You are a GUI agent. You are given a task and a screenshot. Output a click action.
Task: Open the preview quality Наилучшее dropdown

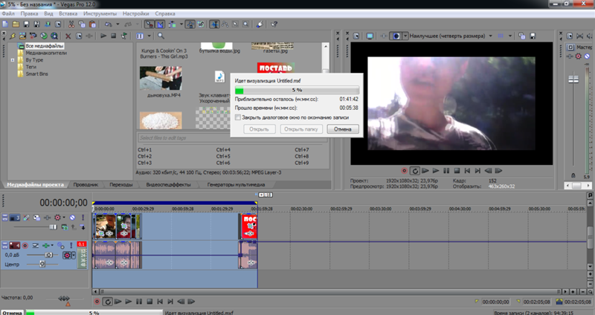tap(451, 36)
